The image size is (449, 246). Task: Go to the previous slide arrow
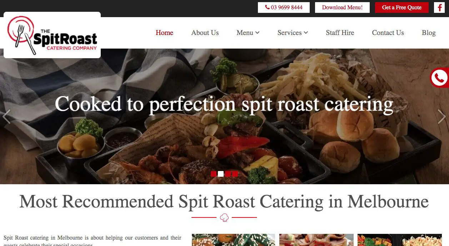tap(6, 116)
